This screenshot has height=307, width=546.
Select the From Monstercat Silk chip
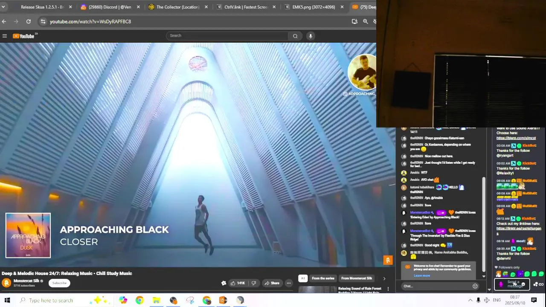tap(357, 278)
